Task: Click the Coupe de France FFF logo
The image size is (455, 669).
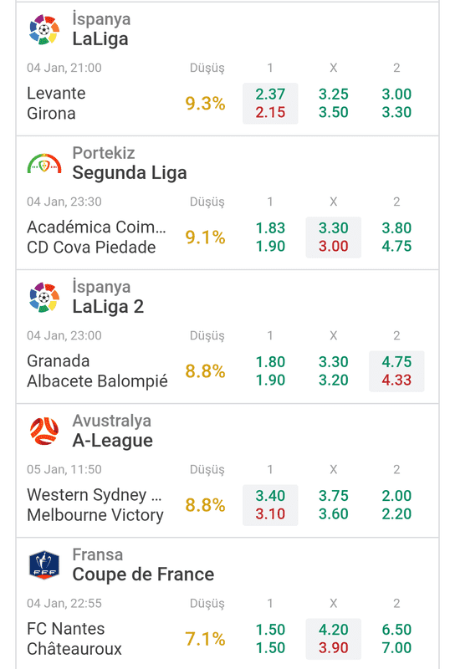Action: pos(44,565)
